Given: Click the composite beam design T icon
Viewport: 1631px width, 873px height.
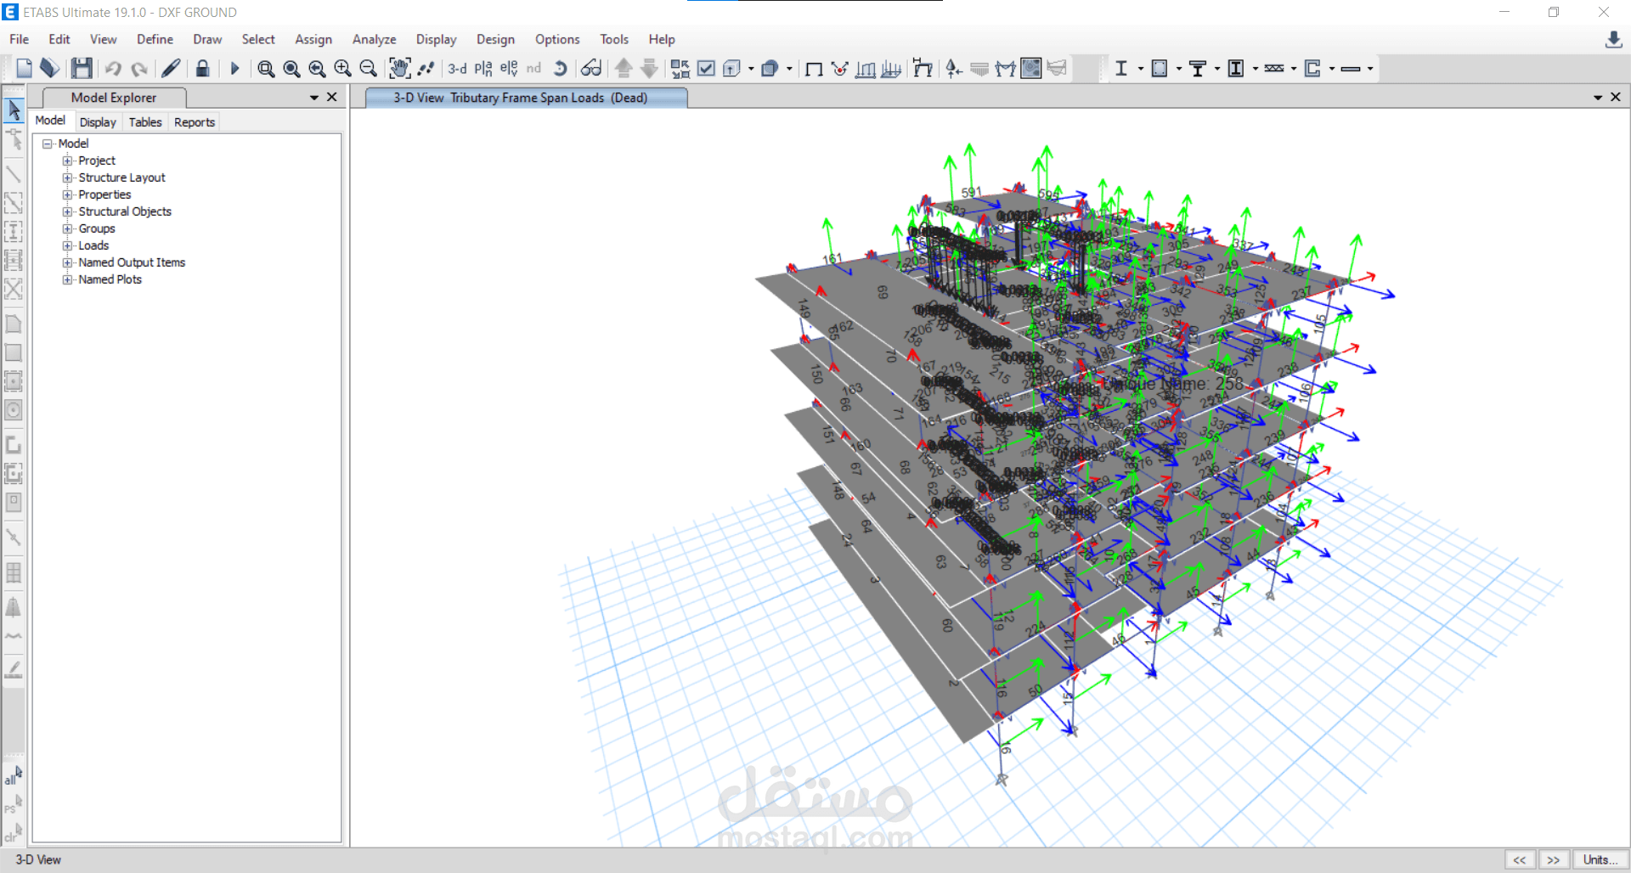Looking at the screenshot, I should pos(1198,69).
